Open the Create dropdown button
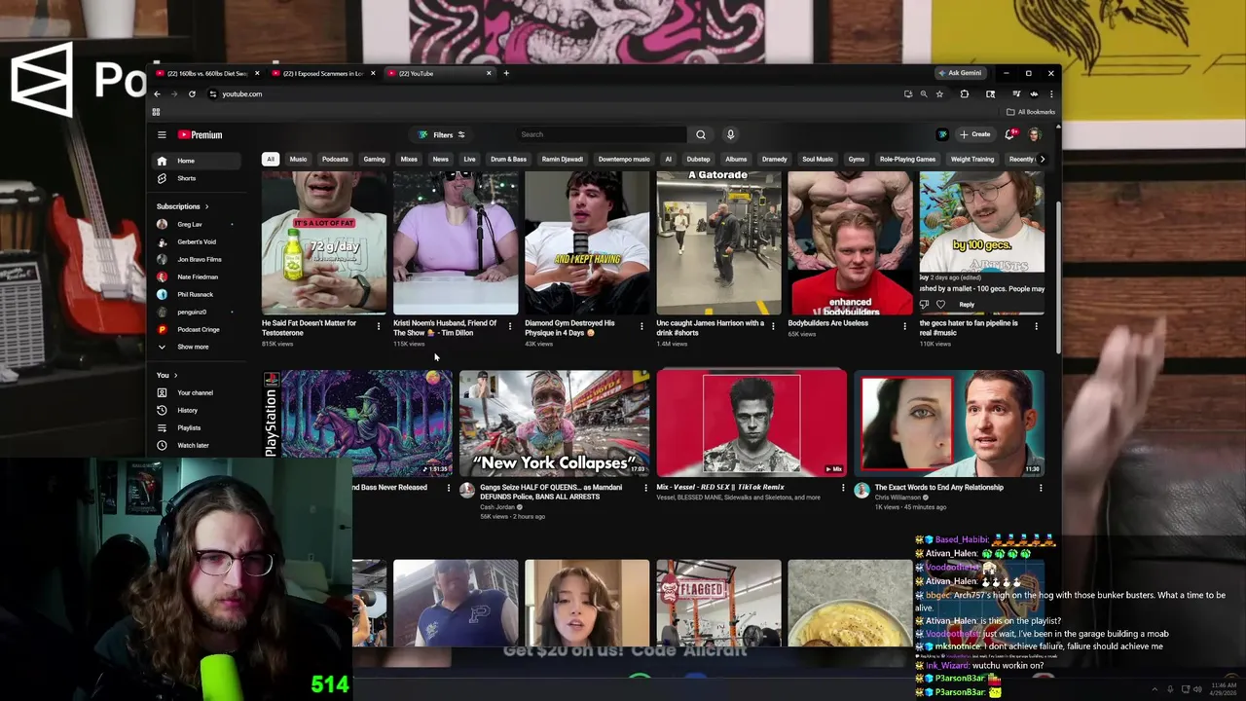This screenshot has height=701, width=1246. pos(974,134)
